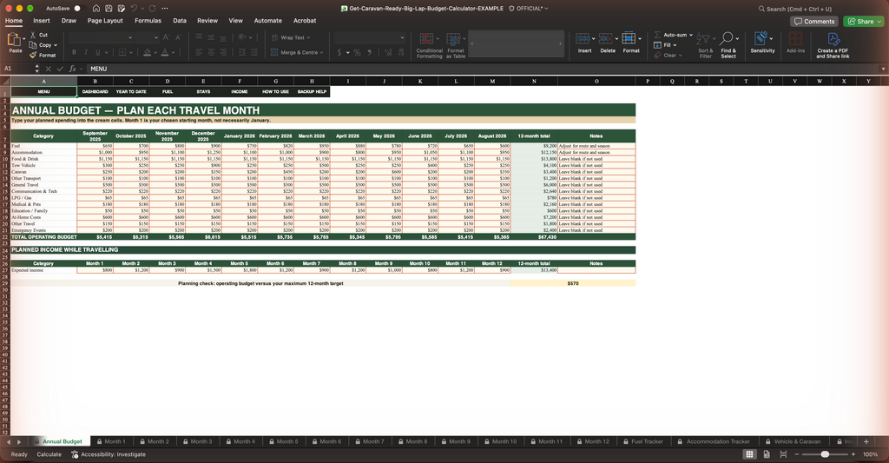889x463 pixels.
Task: Click the Percent style icon
Action: [x=357, y=52]
